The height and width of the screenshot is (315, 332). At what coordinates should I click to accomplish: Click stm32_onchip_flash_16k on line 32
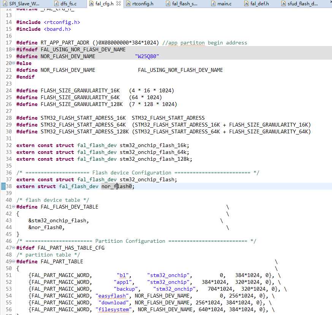(x=153, y=145)
